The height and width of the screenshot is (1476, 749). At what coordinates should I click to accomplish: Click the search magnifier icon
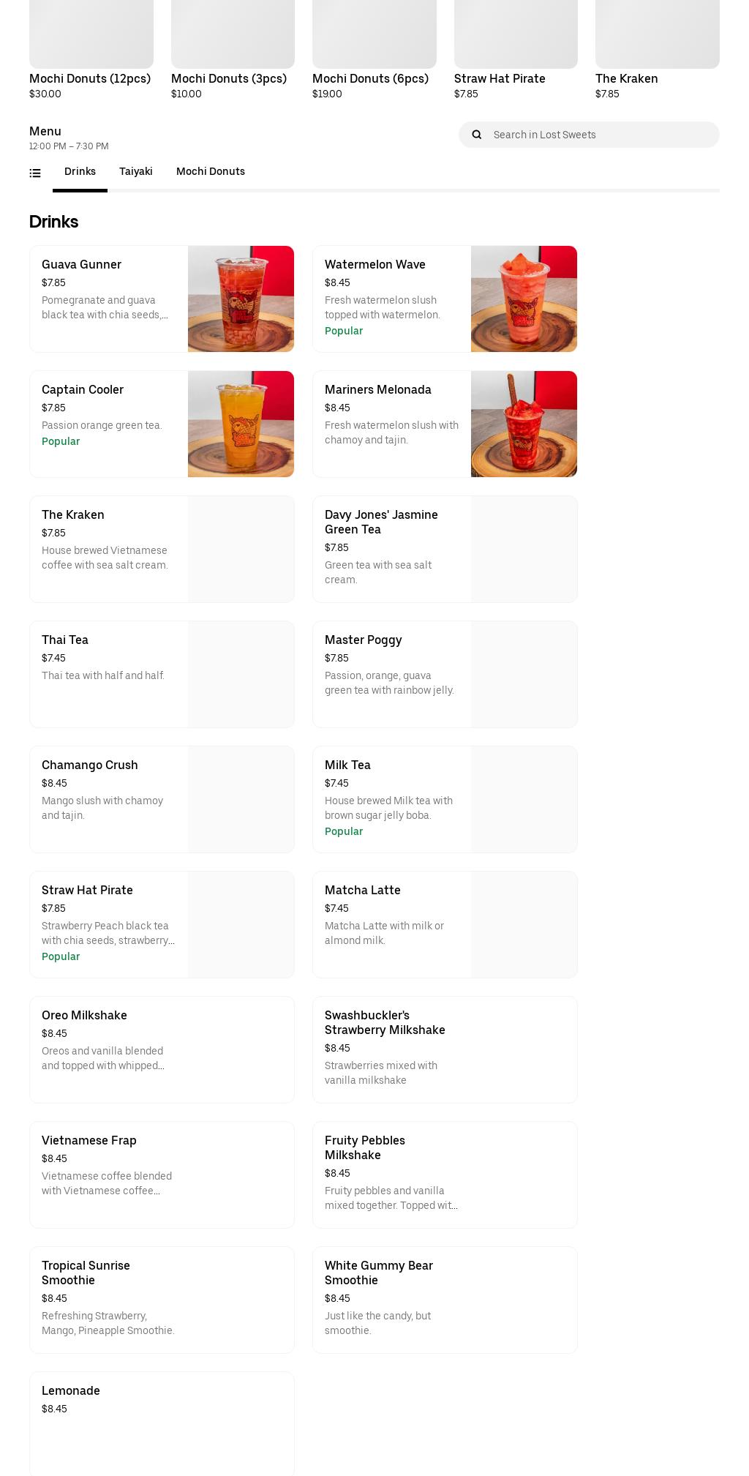pyautogui.click(x=477, y=135)
